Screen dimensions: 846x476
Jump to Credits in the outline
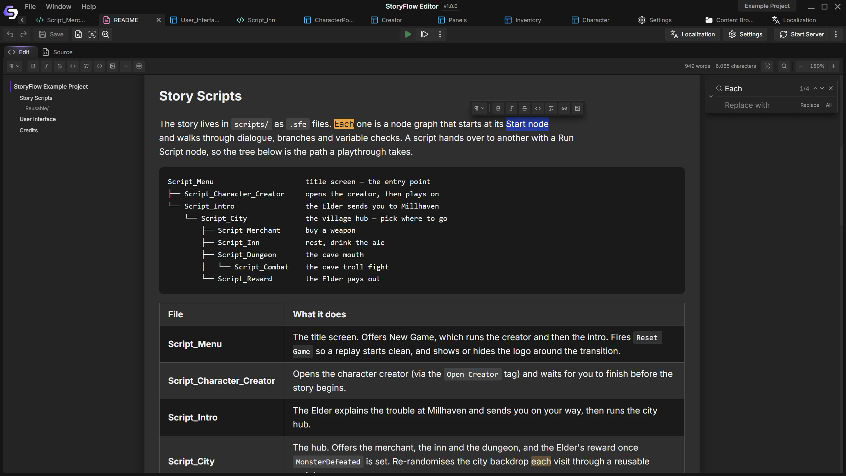click(28, 131)
